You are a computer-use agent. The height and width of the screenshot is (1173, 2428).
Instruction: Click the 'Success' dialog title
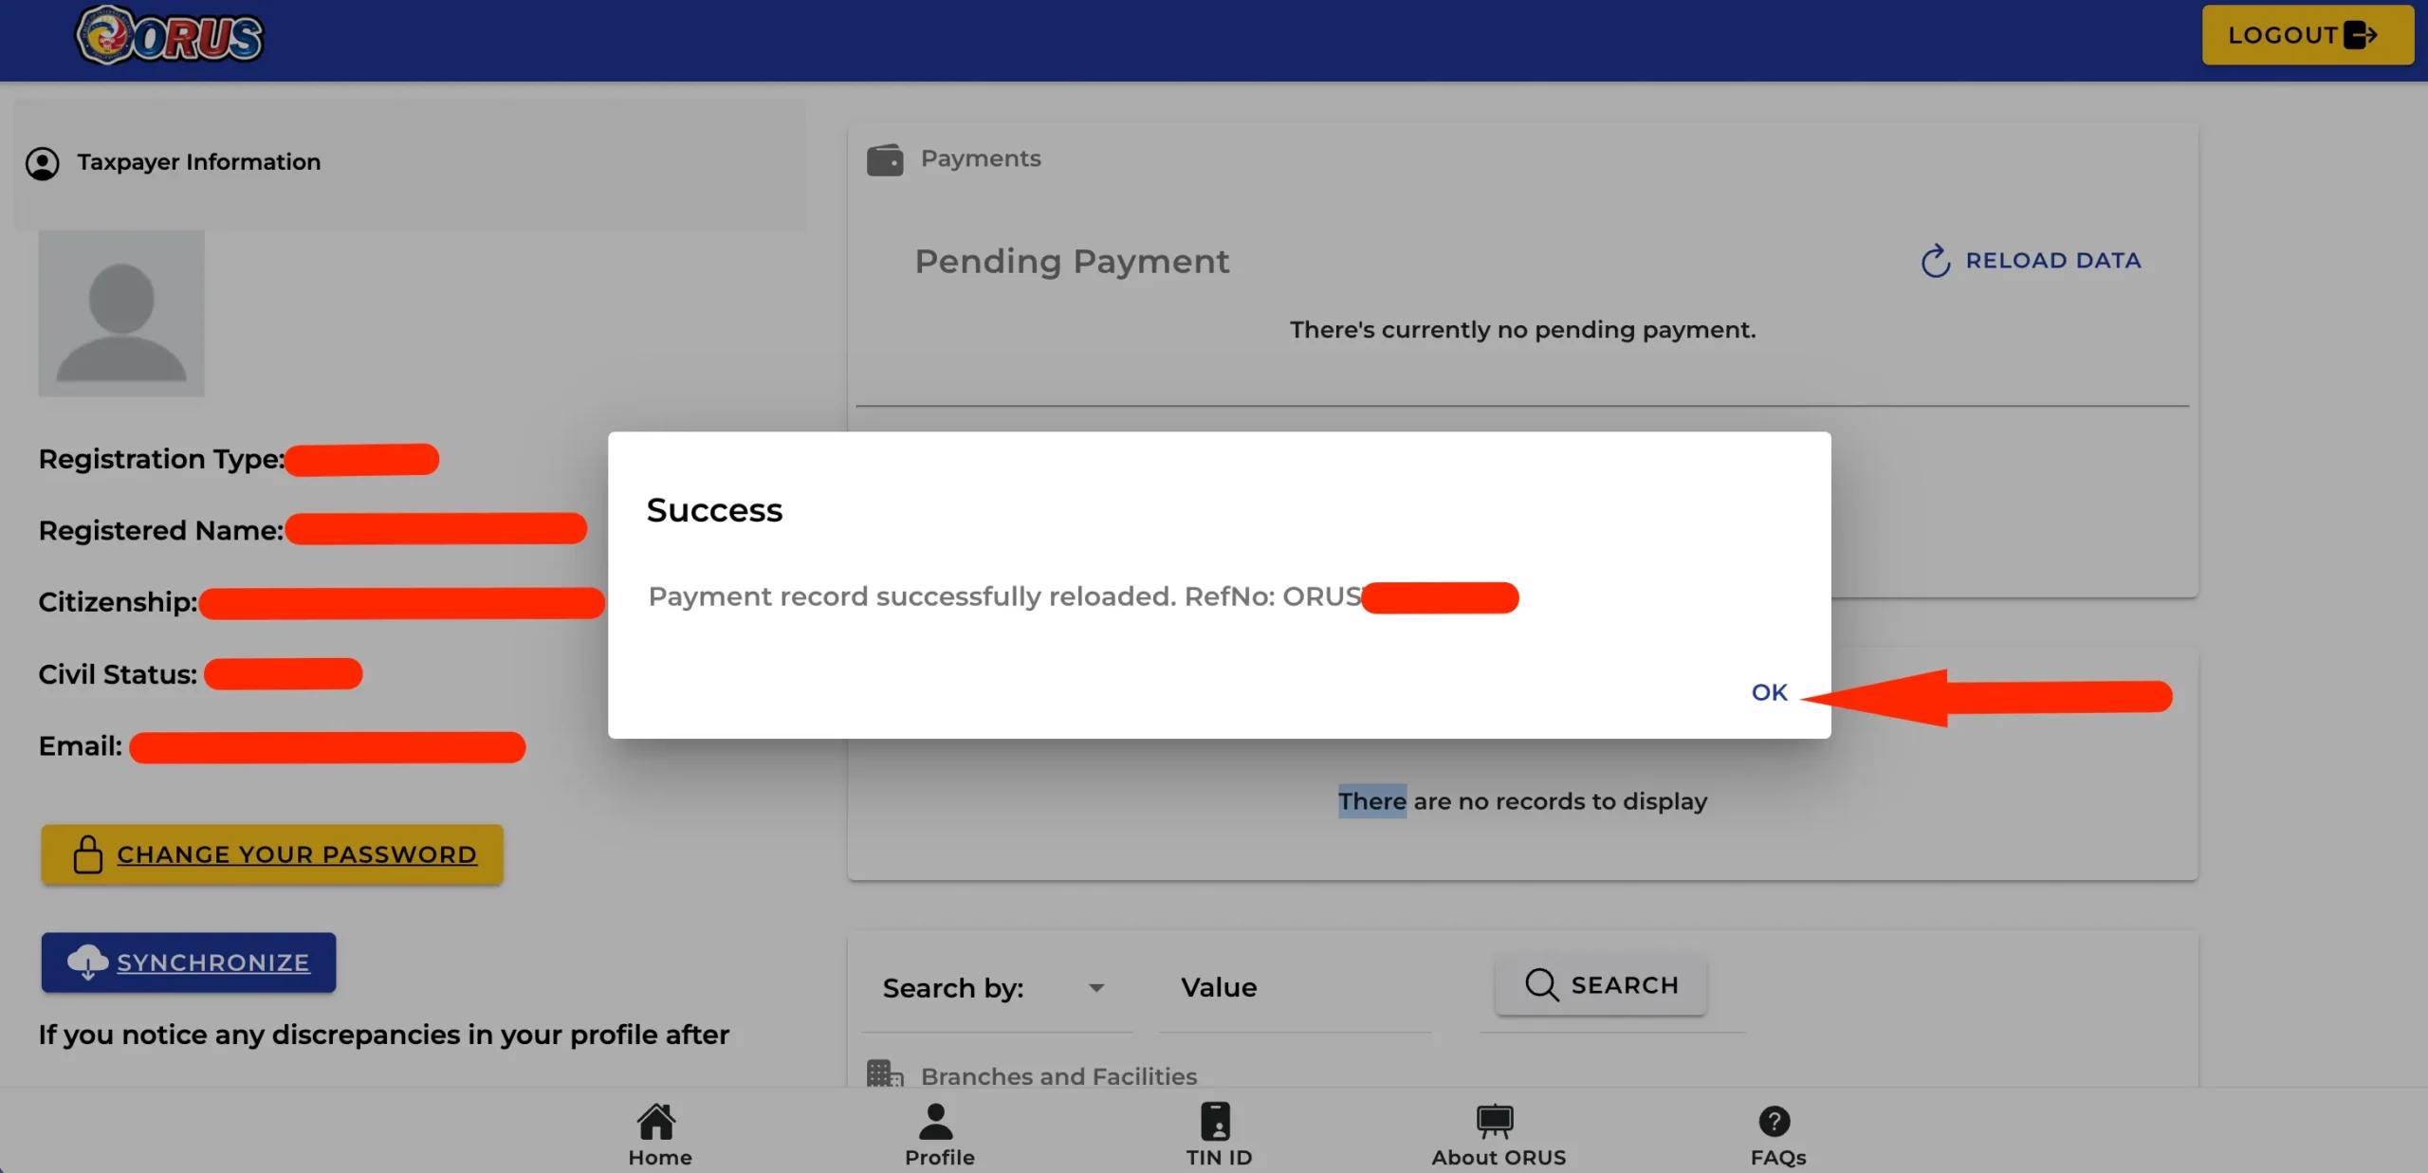714,510
